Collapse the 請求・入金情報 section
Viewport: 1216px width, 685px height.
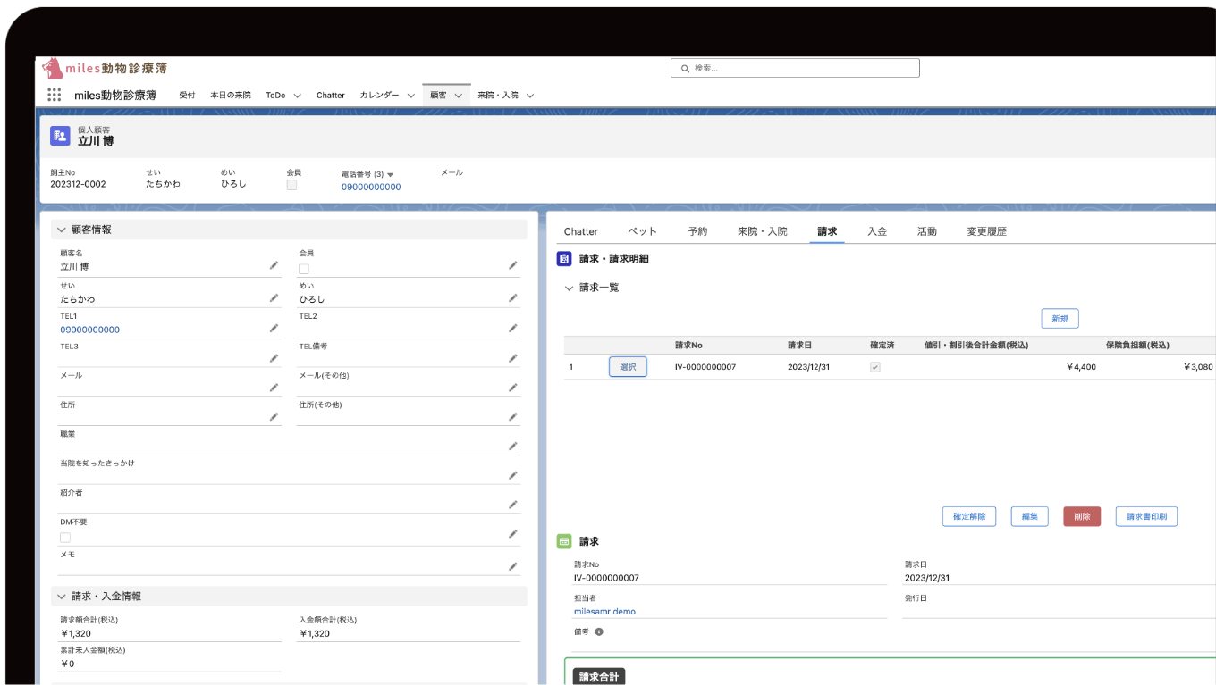(x=63, y=596)
